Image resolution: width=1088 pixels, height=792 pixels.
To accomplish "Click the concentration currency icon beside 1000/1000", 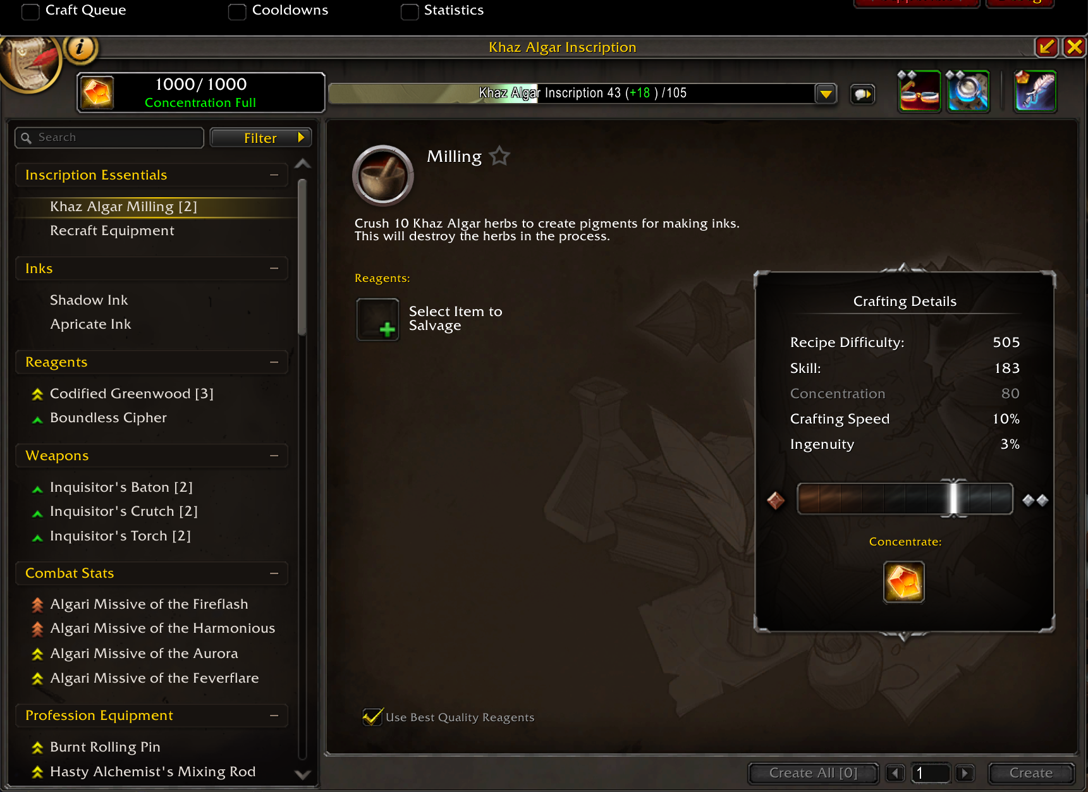I will click(x=97, y=93).
